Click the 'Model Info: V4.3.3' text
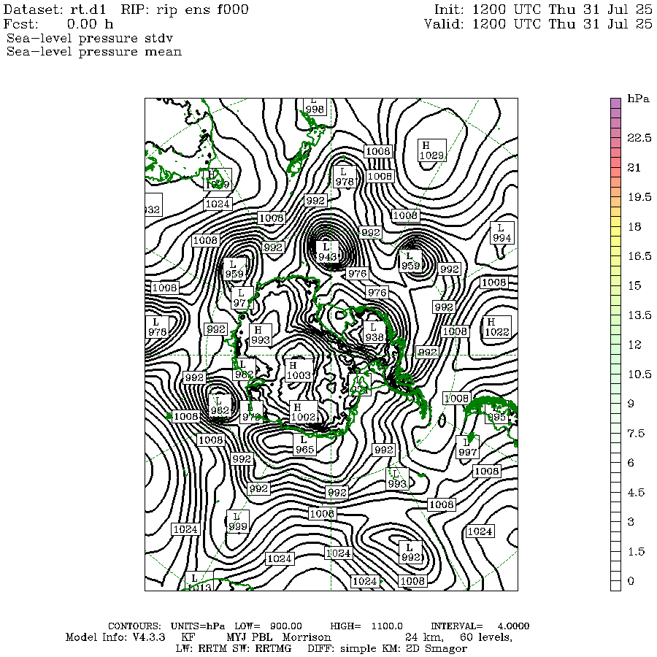The height and width of the screenshot is (657, 657). (x=115, y=638)
